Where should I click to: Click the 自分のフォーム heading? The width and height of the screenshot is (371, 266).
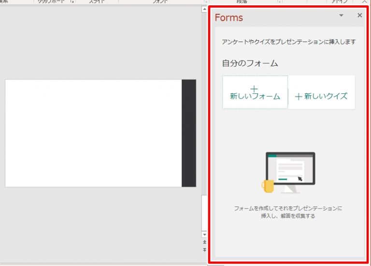click(x=250, y=63)
